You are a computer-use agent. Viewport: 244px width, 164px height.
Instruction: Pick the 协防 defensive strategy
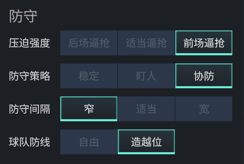(204, 76)
